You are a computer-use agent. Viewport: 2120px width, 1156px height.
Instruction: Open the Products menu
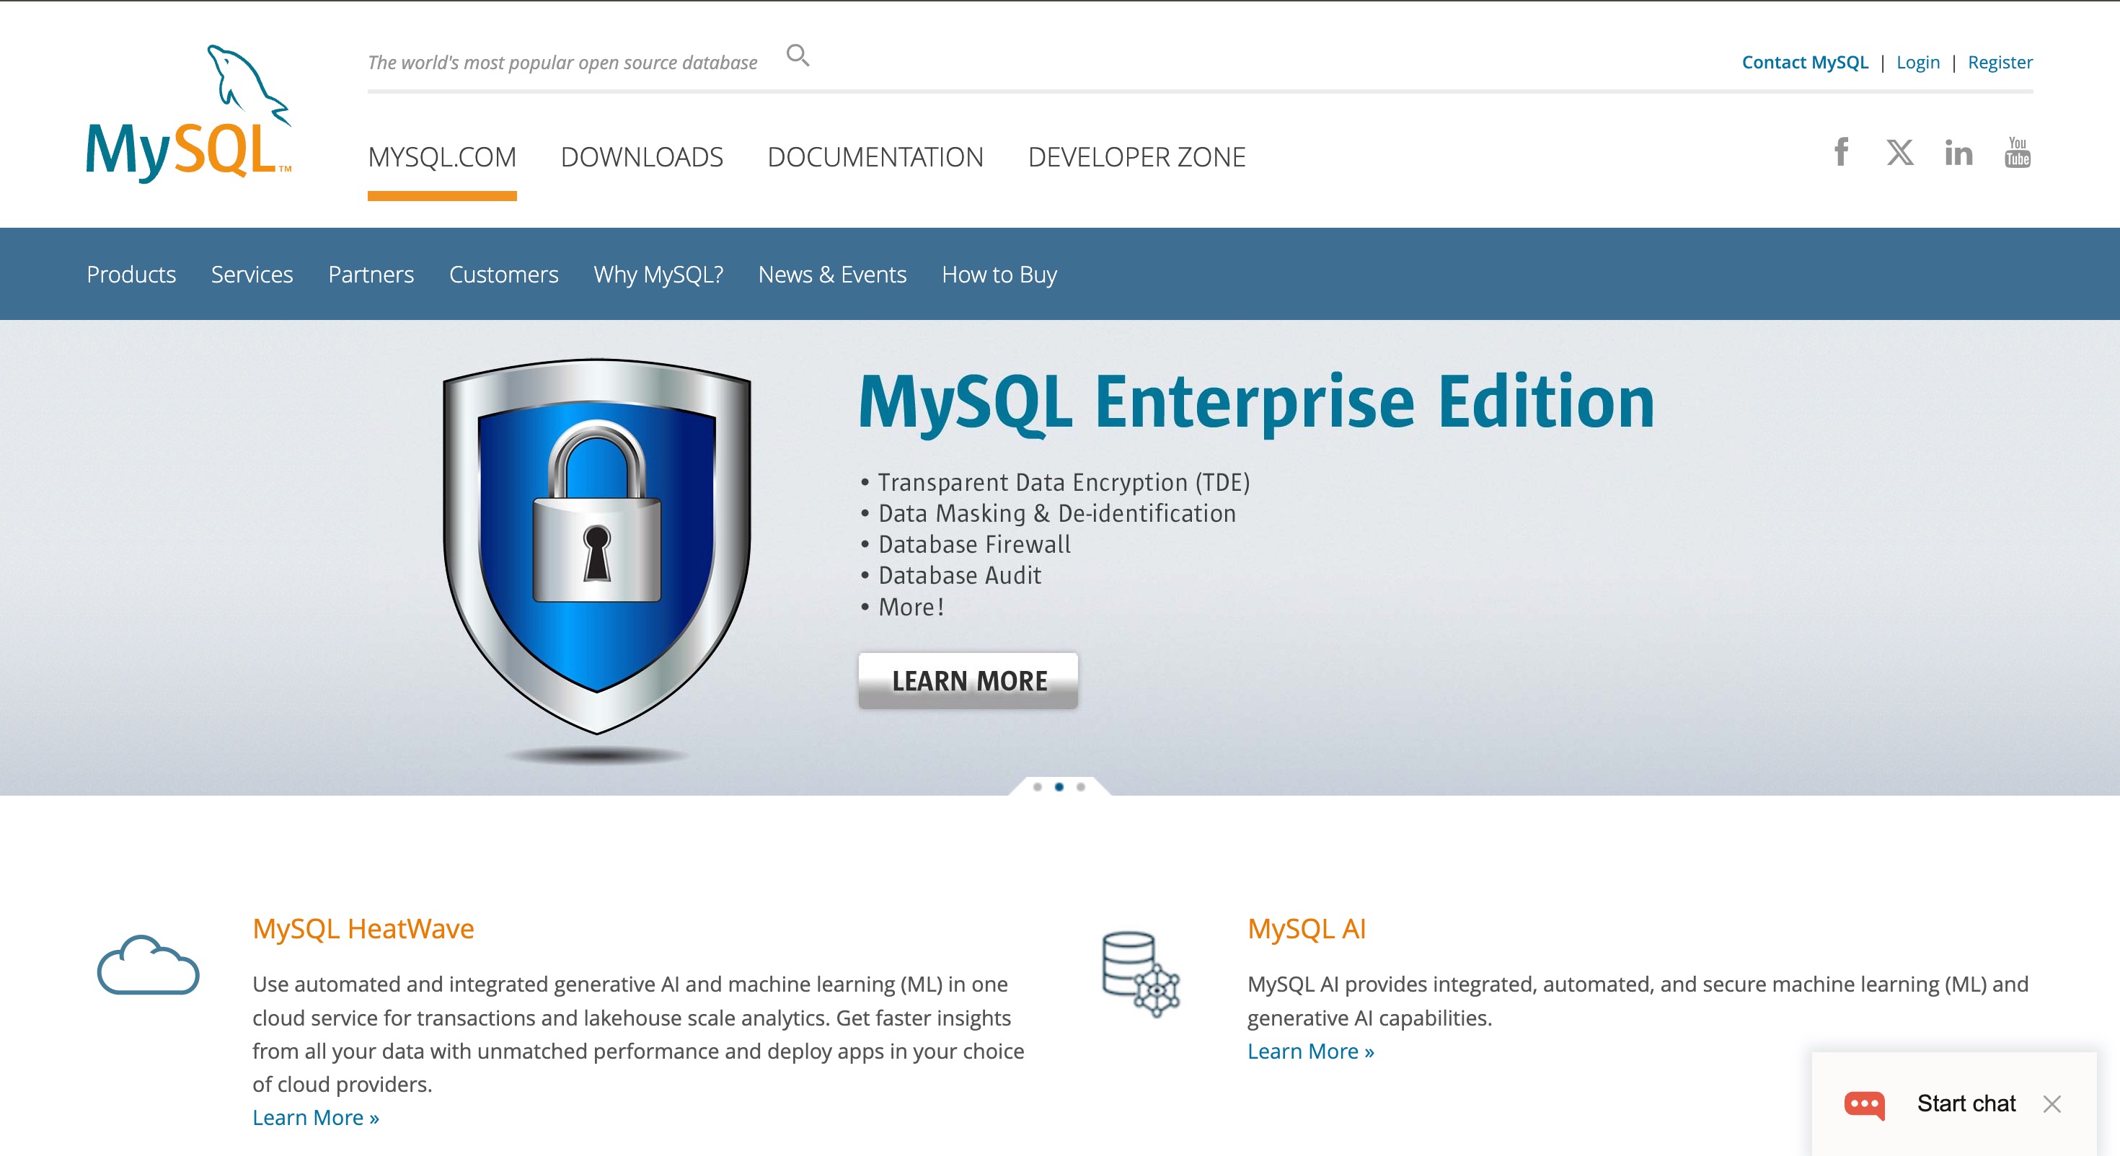[x=131, y=274]
